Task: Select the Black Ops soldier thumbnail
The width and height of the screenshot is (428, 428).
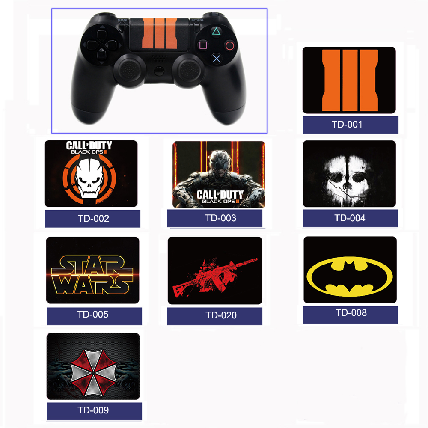Action: click(x=219, y=175)
